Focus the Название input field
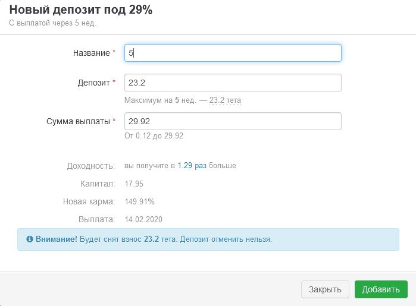Image resolution: width=416 pixels, height=306 pixels. (233, 53)
